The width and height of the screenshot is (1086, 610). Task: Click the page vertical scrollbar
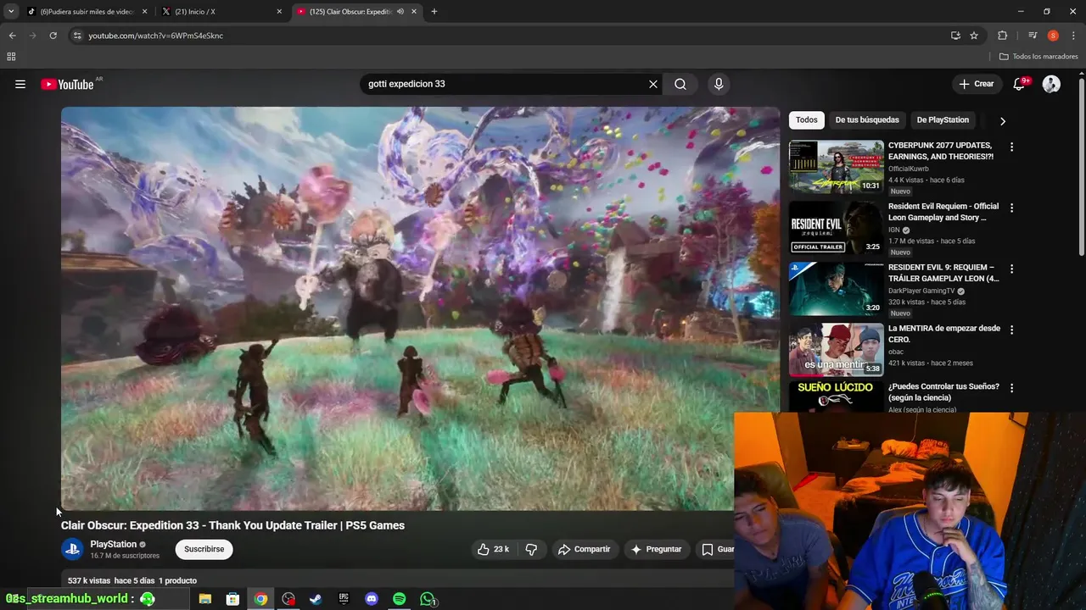click(1081, 165)
